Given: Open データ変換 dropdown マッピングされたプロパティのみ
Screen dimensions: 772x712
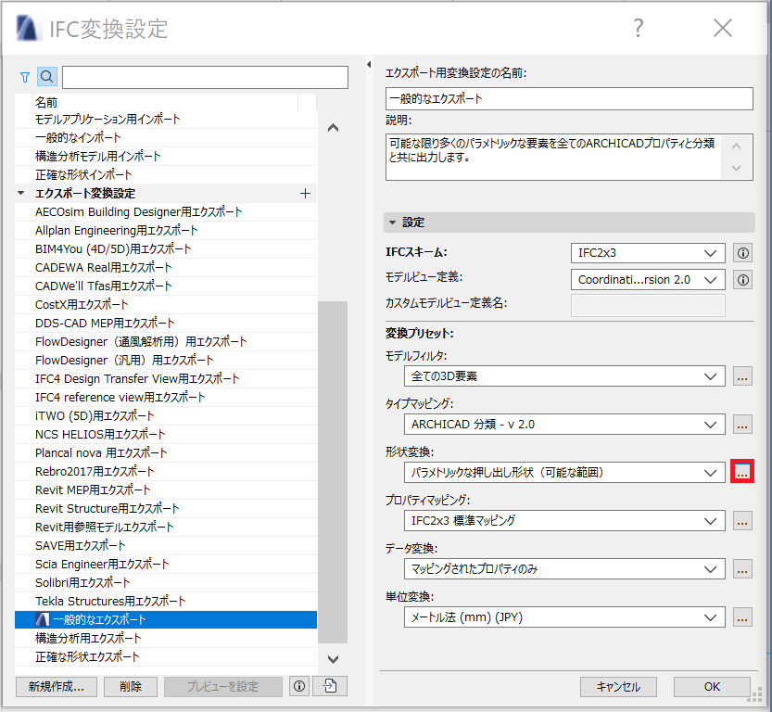Looking at the screenshot, I should (564, 568).
